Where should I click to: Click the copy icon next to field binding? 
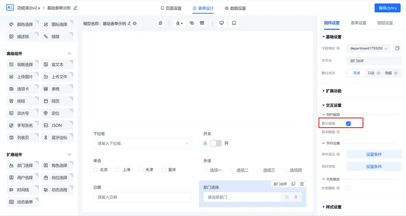pyautogui.click(x=397, y=48)
